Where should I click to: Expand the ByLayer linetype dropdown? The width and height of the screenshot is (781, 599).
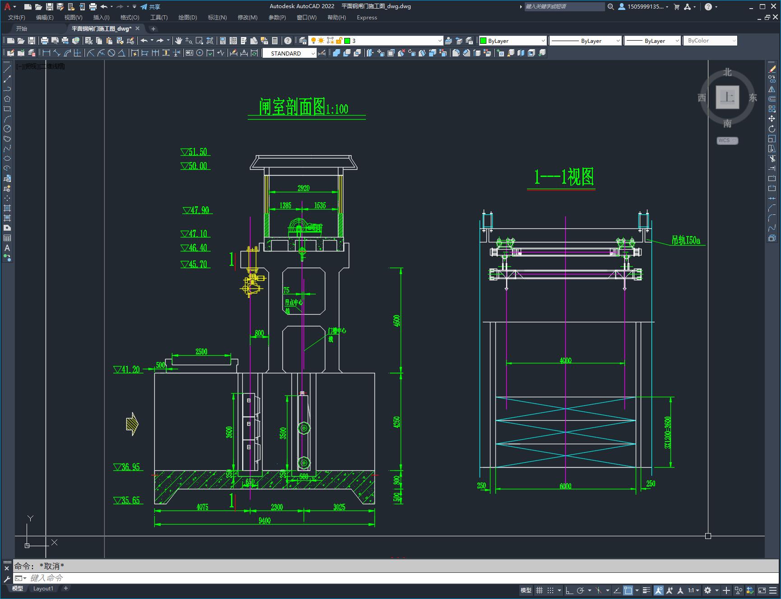tap(618, 41)
